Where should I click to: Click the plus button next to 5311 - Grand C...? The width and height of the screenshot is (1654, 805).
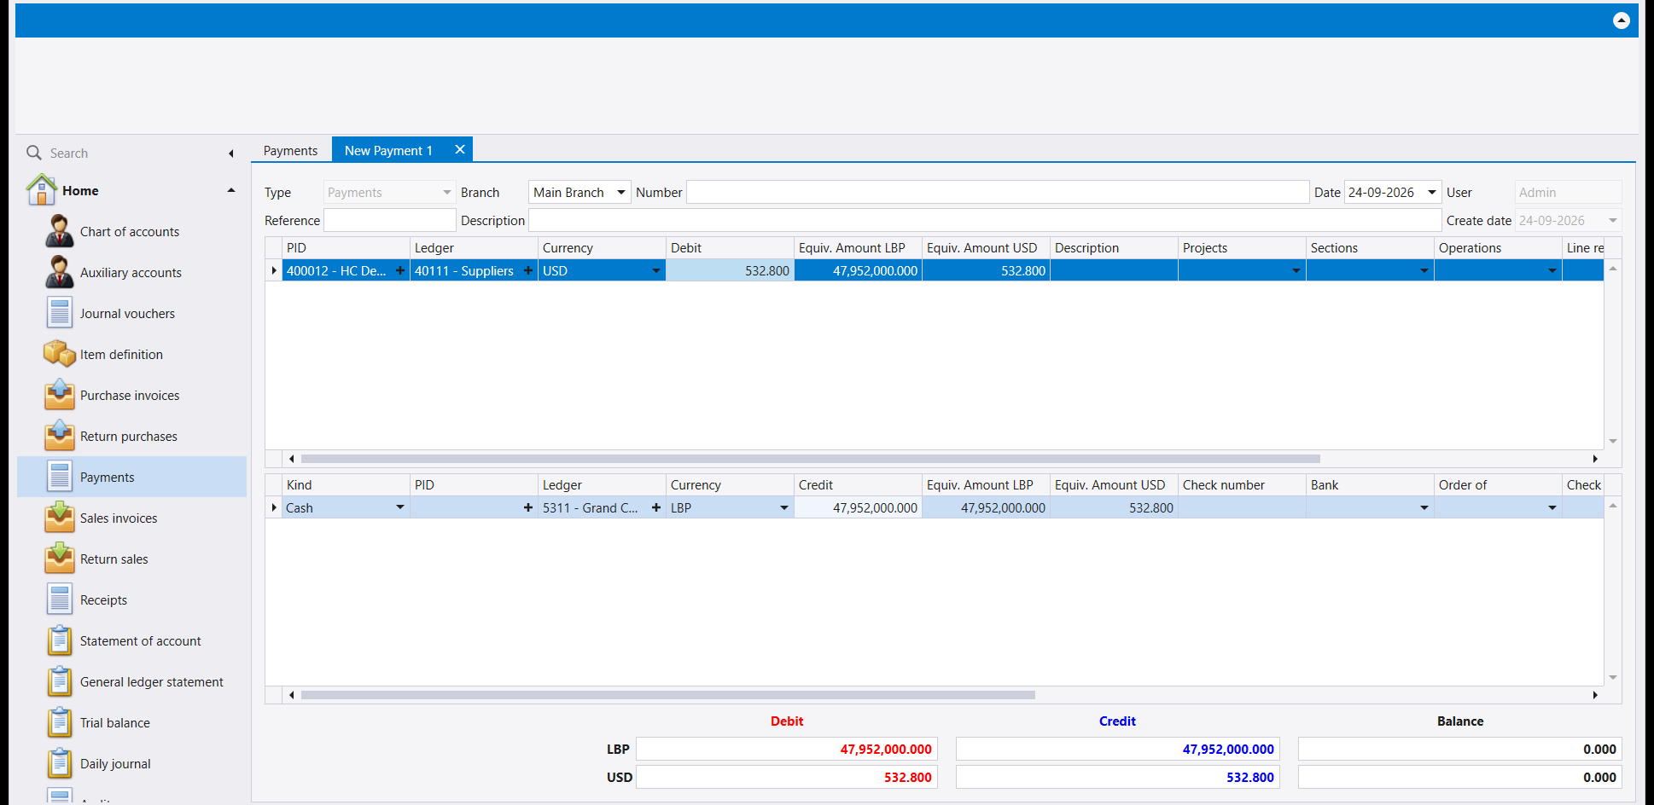(656, 507)
